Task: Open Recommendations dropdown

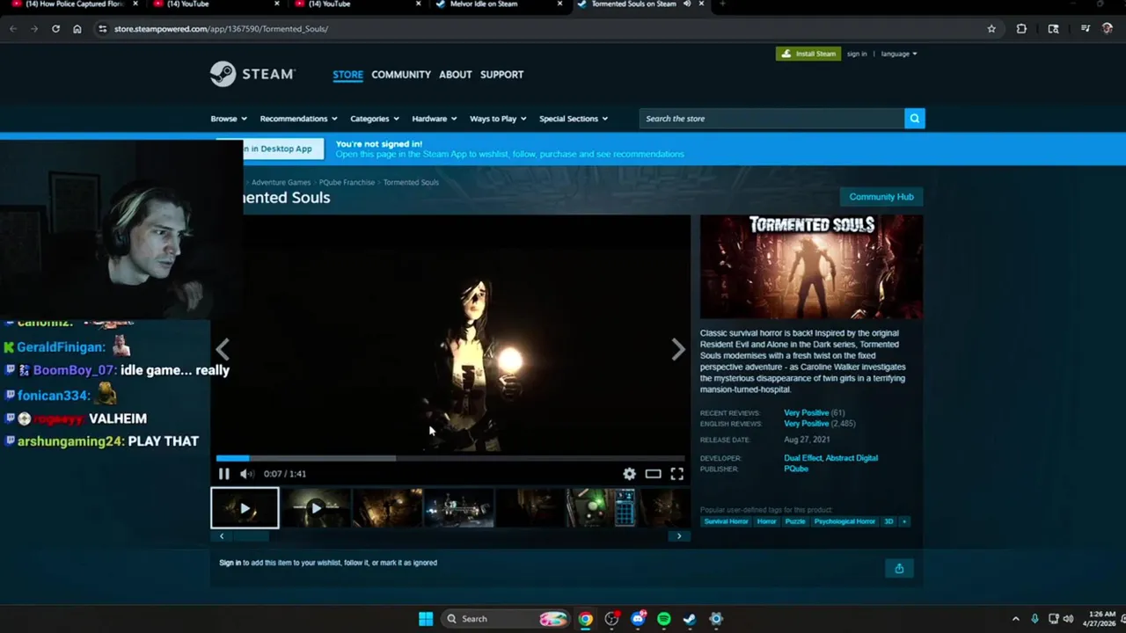Action: pyautogui.click(x=299, y=119)
